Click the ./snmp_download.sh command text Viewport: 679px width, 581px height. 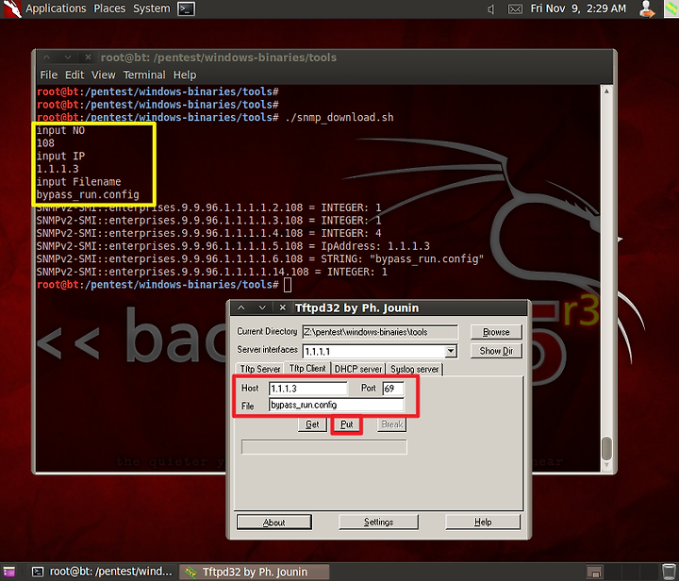click(339, 117)
